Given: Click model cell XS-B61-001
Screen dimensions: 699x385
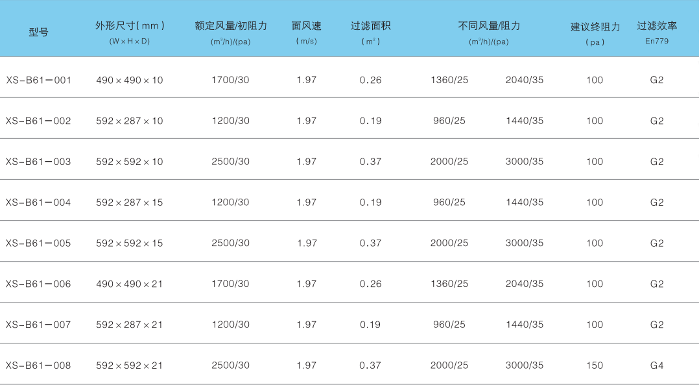Looking at the screenshot, I should [38, 80].
